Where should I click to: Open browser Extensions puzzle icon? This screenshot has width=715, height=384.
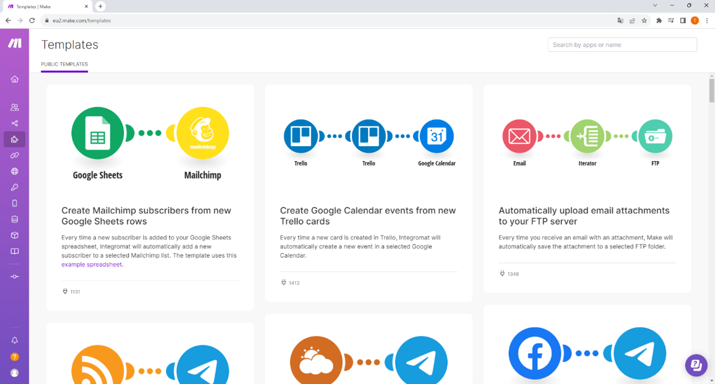[659, 20]
